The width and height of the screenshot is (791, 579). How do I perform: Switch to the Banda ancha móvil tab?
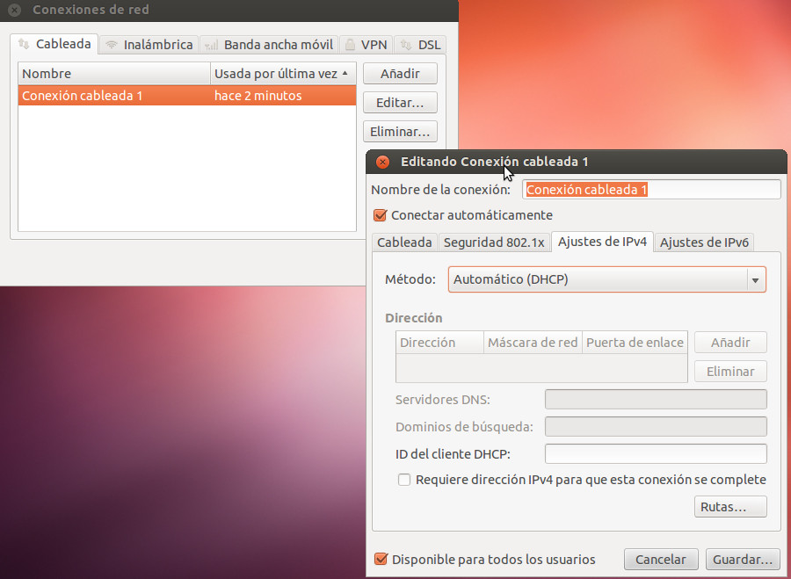pos(269,44)
